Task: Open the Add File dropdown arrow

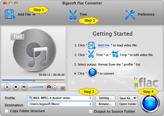Action: coord(34,15)
